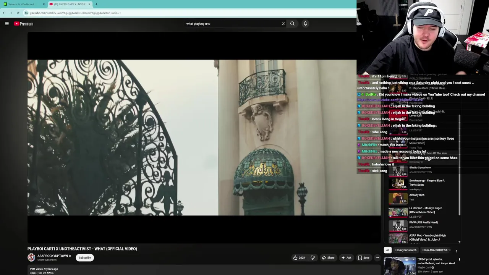The width and height of the screenshot is (489, 275).
Task: Open more actions three-dot menu under video
Action: pos(377,258)
